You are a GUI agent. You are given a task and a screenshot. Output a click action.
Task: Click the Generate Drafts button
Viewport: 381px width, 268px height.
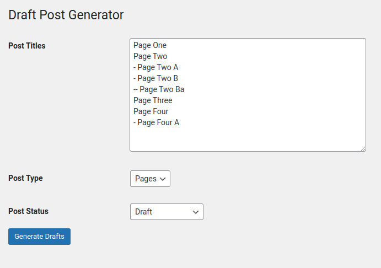pyautogui.click(x=39, y=237)
